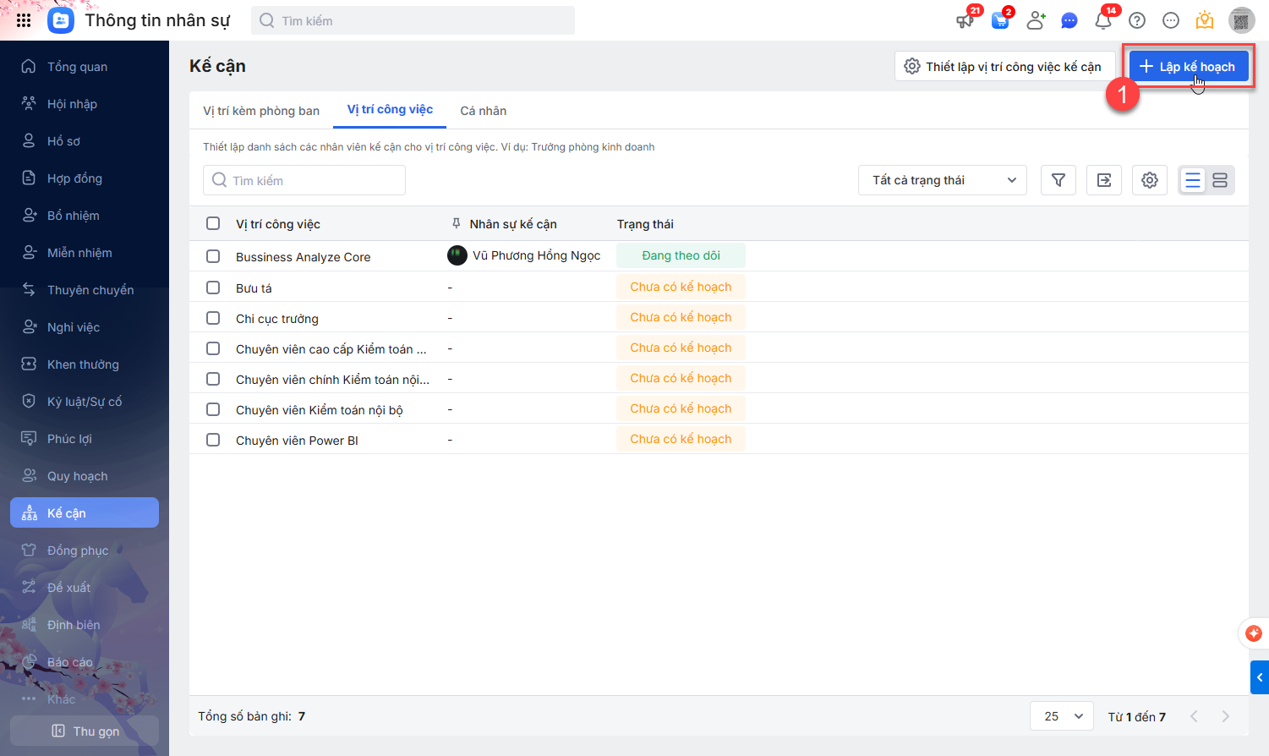This screenshot has height=756, width=1269.
Task: Open the page size 25 dropdown
Action: pyautogui.click(x=1062, y=716)
